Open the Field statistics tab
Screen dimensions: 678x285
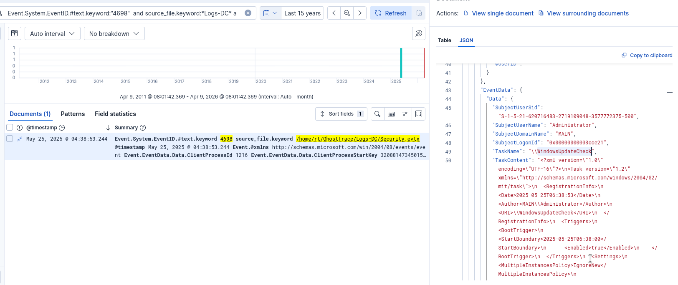tap(115, 114)
